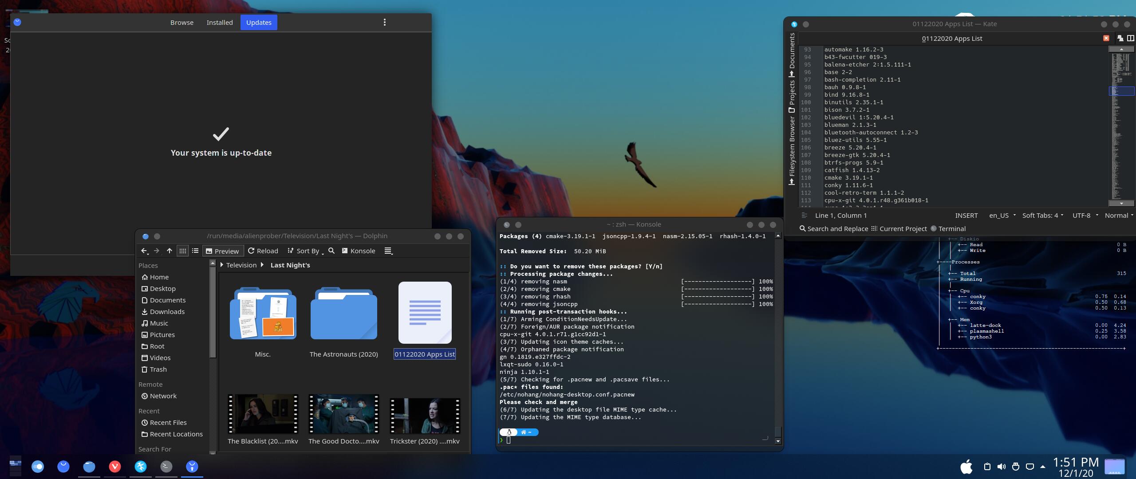
Task: Click the search magnifier in Dolphin toolbar
Action: pyautogui.click(x=331, y=251)
